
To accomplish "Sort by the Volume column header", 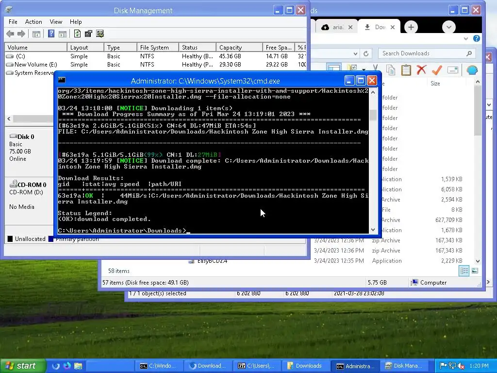I will (x=36, y=47).
